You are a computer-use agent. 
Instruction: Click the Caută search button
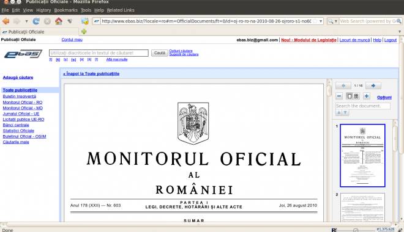coord(160,53)
